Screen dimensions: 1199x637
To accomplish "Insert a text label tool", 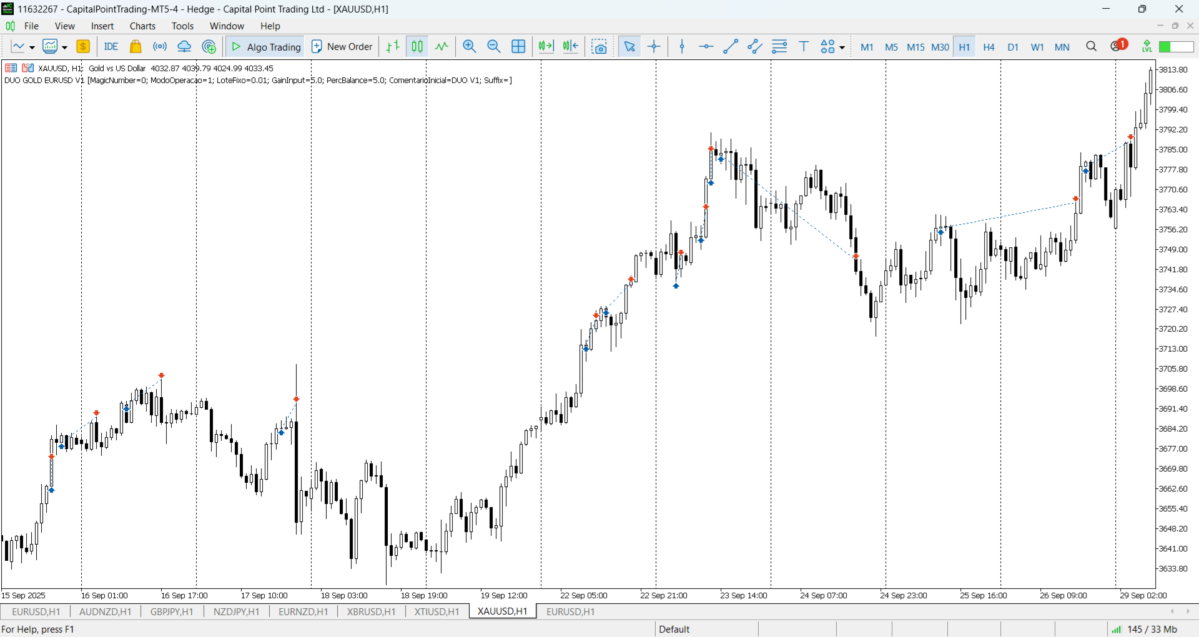I will 804,47.
